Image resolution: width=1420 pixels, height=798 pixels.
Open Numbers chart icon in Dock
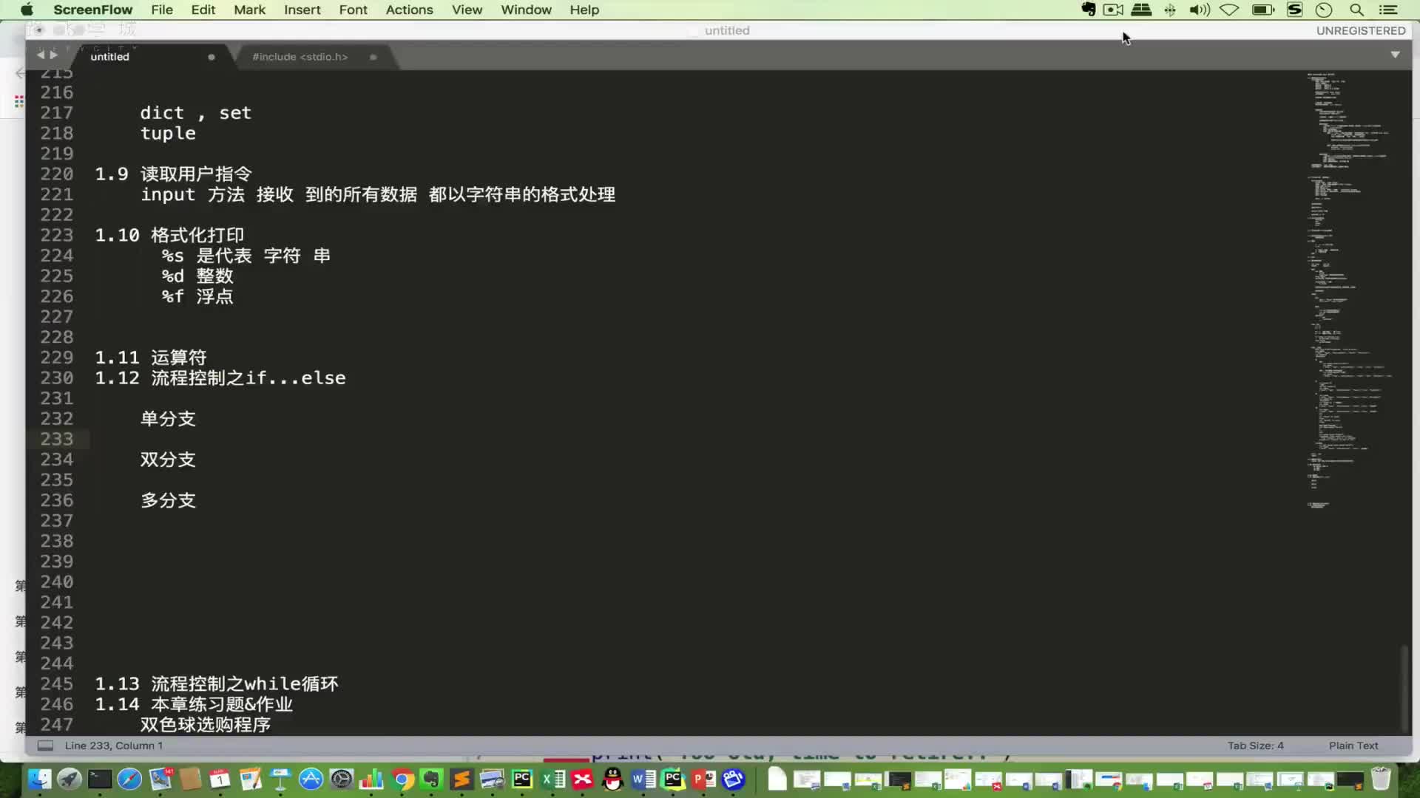(x=371, y=779)
